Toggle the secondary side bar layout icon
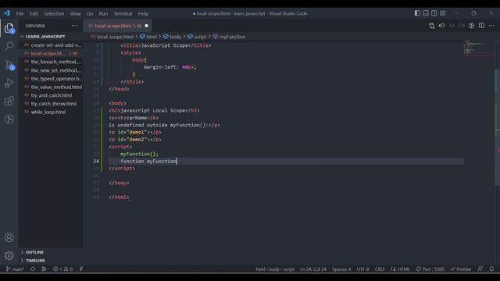500x281 pixels. point(434,13)
